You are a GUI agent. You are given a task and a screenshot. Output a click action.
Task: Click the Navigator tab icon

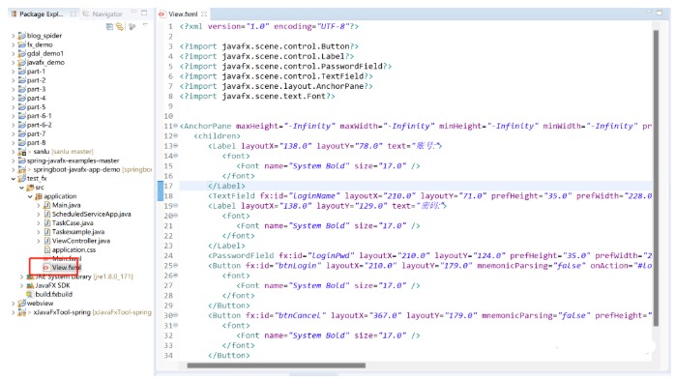click(86, 14)
